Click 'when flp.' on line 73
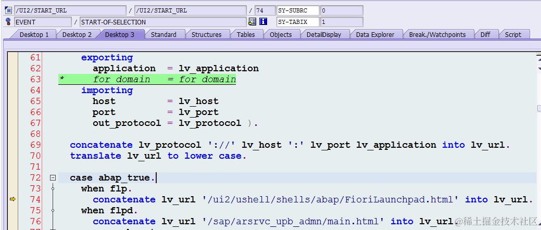 [107, 188]
